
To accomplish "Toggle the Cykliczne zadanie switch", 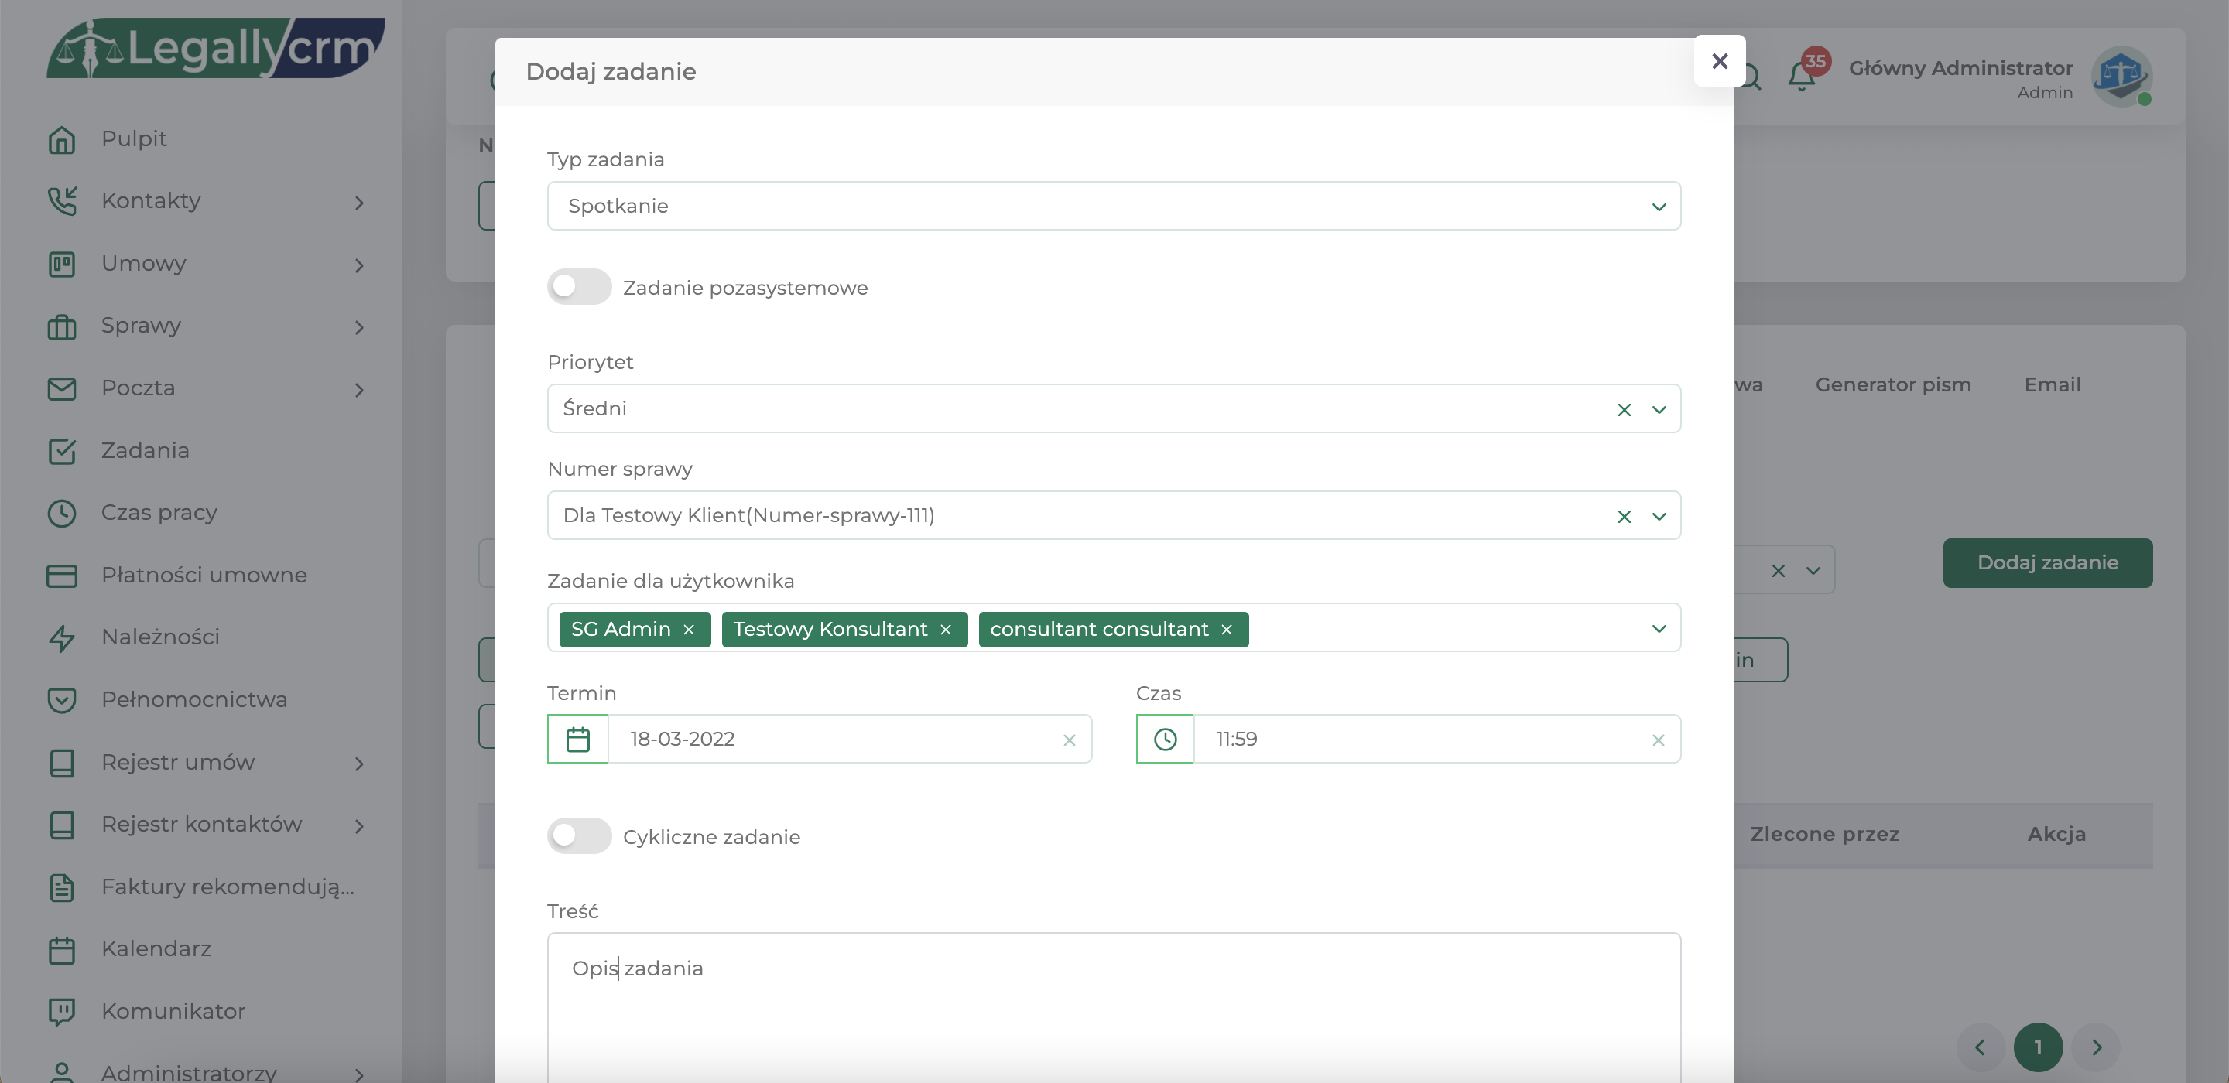I will click(x=579, y=836).
